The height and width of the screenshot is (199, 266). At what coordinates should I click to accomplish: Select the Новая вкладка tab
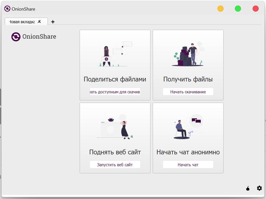pos(22,22)
